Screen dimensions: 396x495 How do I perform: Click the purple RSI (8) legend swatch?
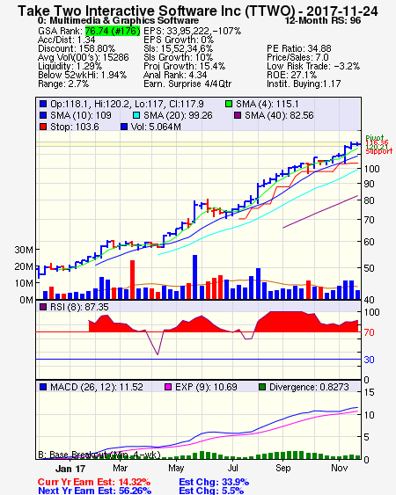tap(43, 307)
